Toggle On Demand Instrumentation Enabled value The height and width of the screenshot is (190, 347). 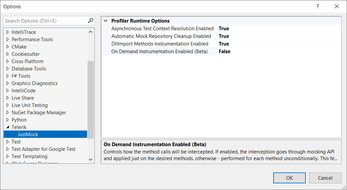(x=224, y=51)
